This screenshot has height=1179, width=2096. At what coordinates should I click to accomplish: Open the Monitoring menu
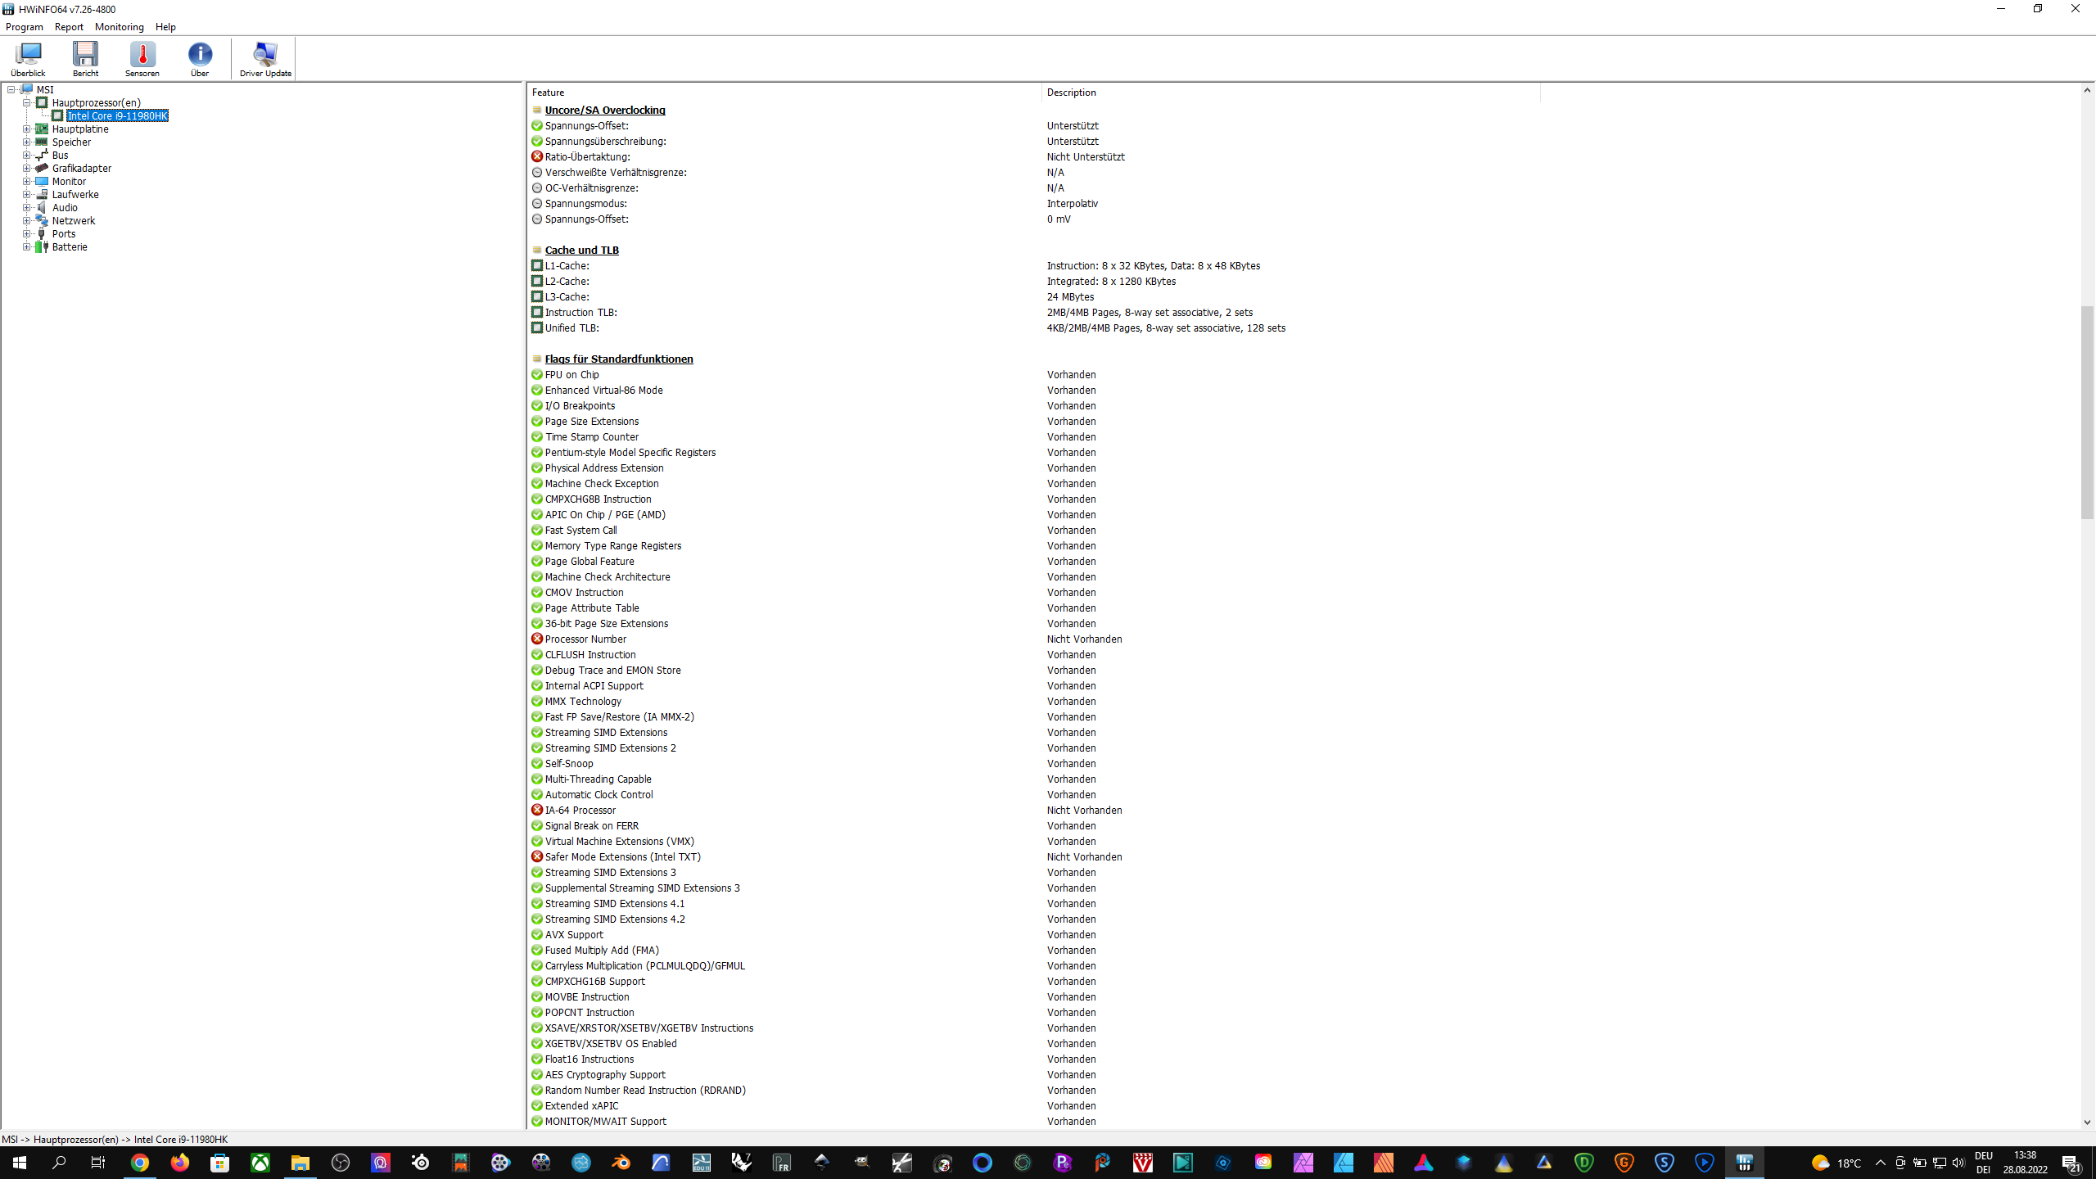coord(119,27)
